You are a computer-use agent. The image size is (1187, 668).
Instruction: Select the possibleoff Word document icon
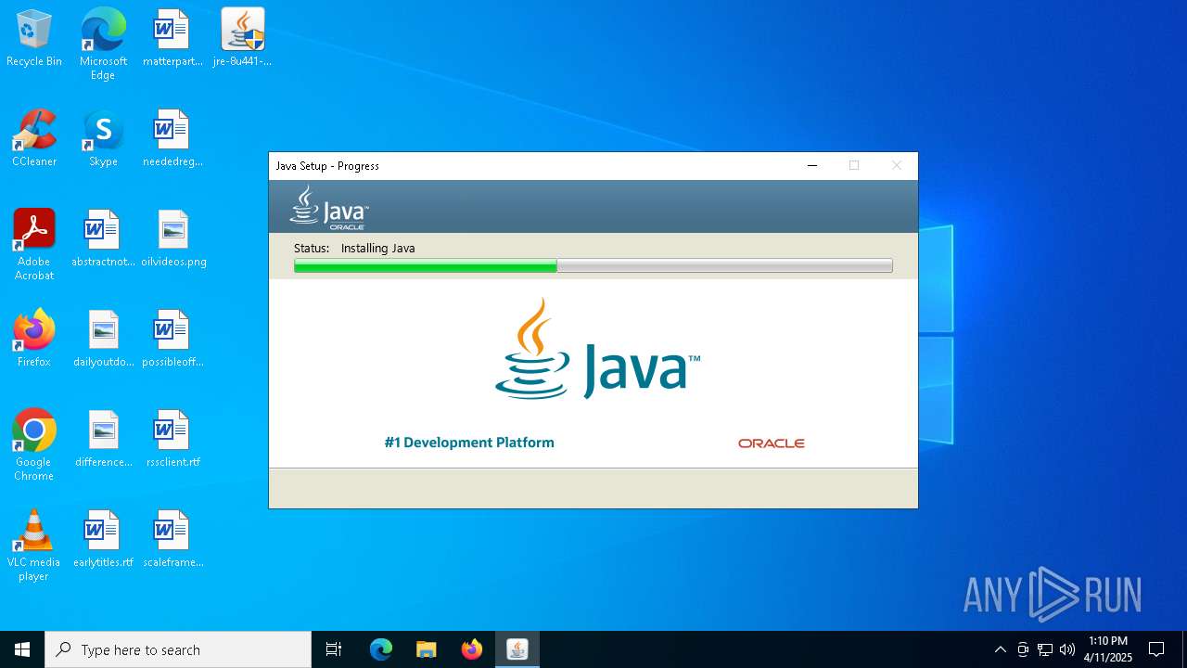coord(172,340)
